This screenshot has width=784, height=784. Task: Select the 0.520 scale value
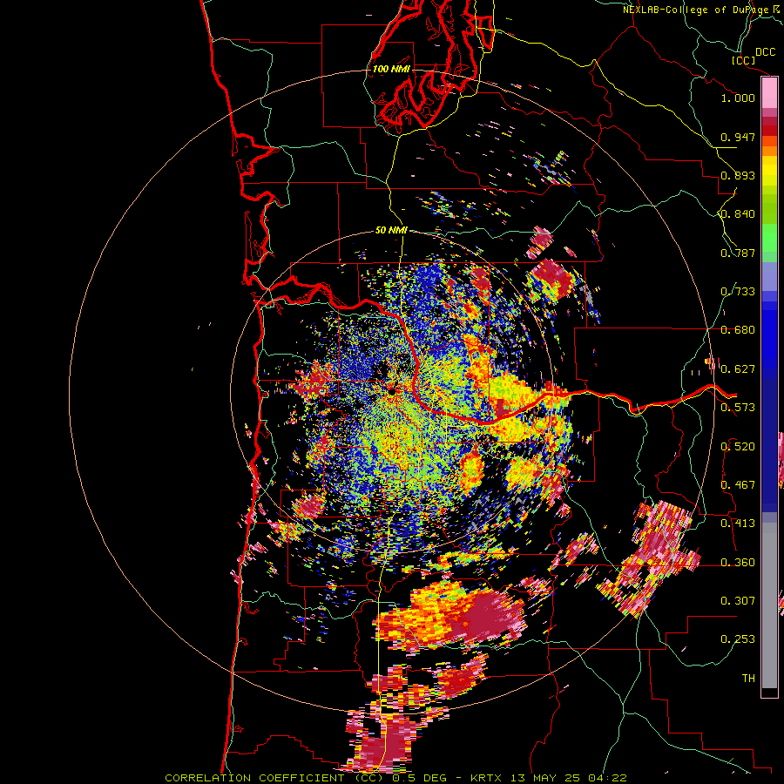(x=738, y=447)
